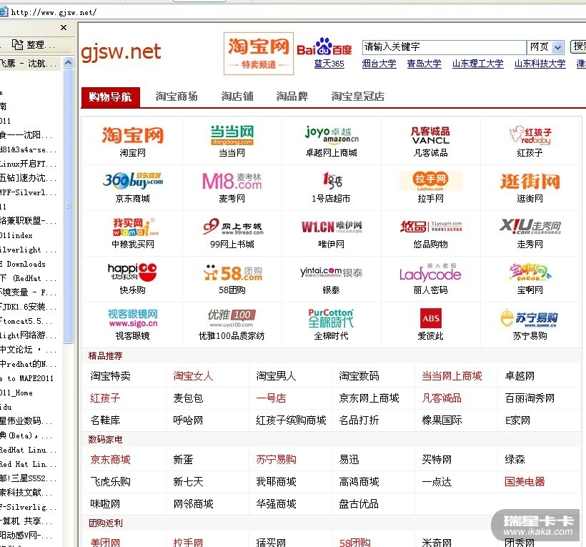Click the 整理 organize button in sidebar
The width and height of the screenshot is (586, 547).
(34, 45)
